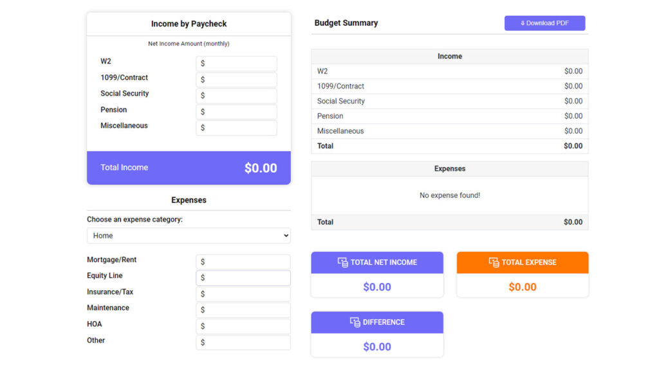The height and width of the screenshot is (370, 659).
Task: Click the Budget Summary heading
Action: pos(346,23)
